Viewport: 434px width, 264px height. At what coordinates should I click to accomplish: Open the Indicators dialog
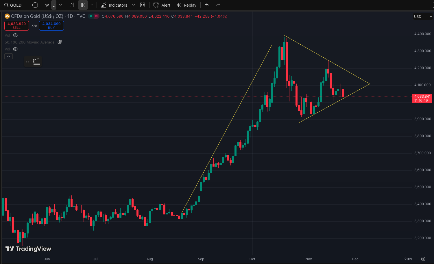(x=114, y=5)
